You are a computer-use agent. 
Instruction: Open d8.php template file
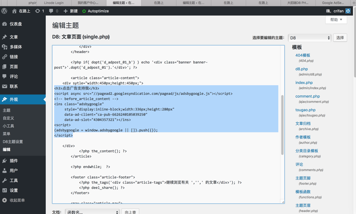click(x=302, y=69)
